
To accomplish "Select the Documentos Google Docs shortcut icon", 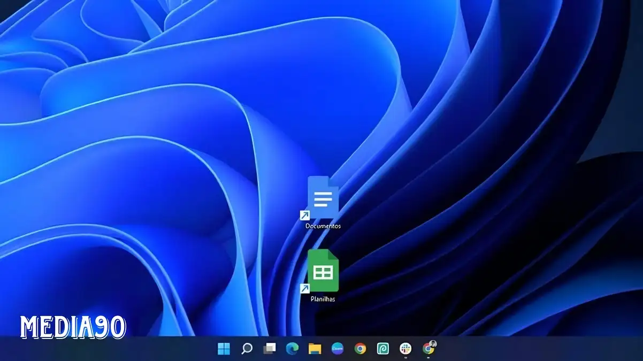I will pos(323,197).
